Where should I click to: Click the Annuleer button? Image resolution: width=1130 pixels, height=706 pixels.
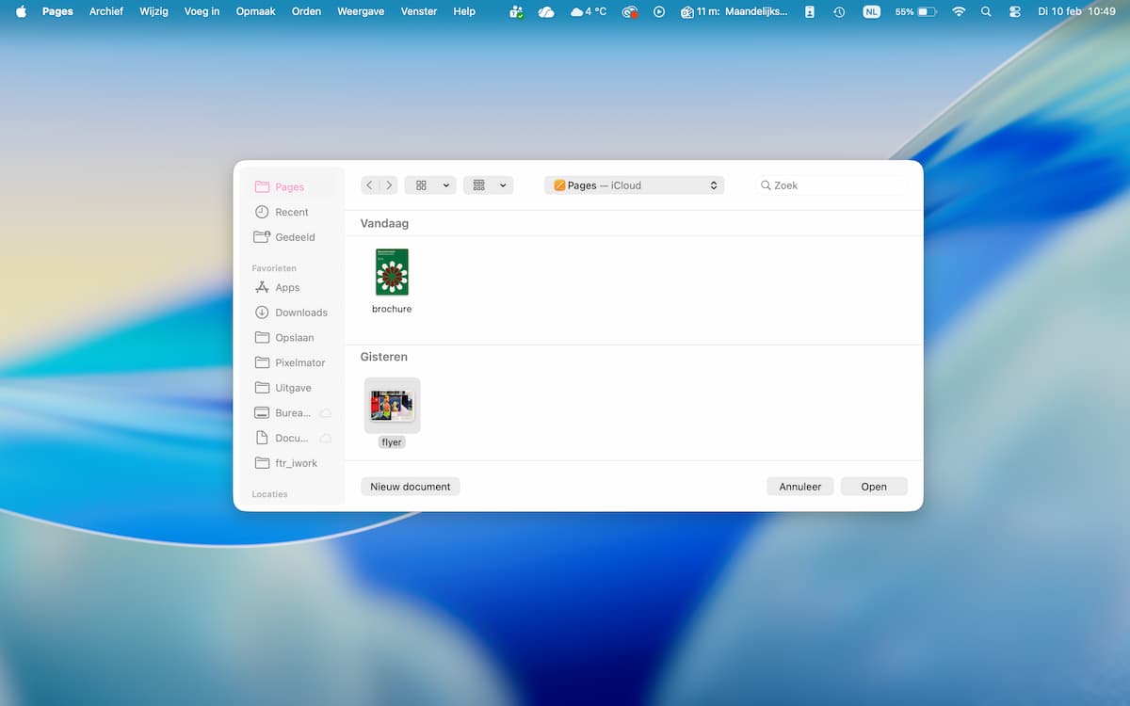(x=799, y=487)
